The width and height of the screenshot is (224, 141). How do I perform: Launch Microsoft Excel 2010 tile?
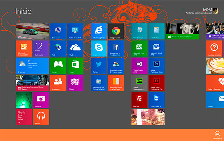140,49
